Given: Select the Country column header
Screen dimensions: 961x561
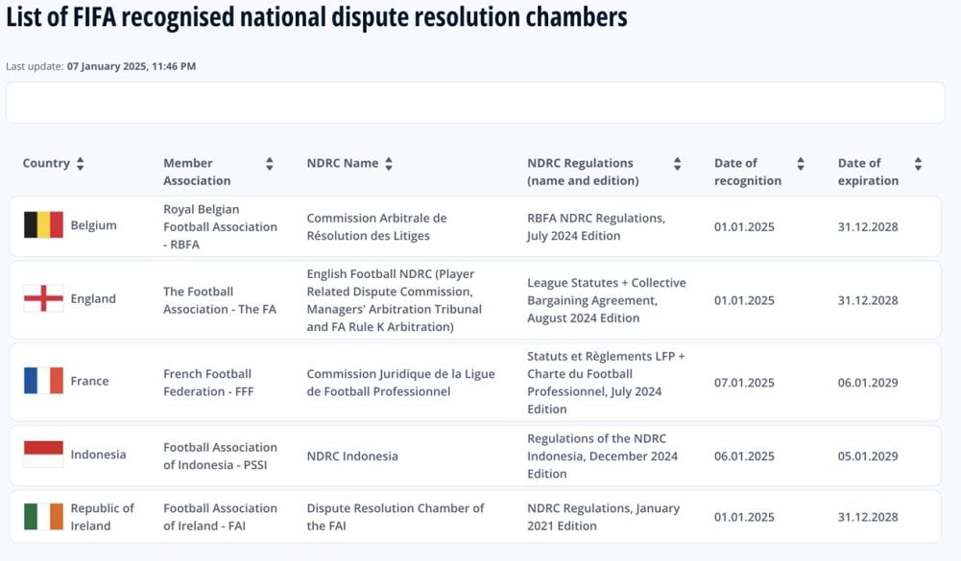Looking at the screenshot, I should (x=46, y=163).
